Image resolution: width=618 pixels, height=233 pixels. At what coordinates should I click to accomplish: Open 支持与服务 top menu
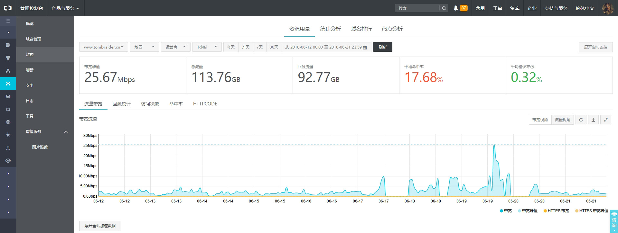point(556,8)
